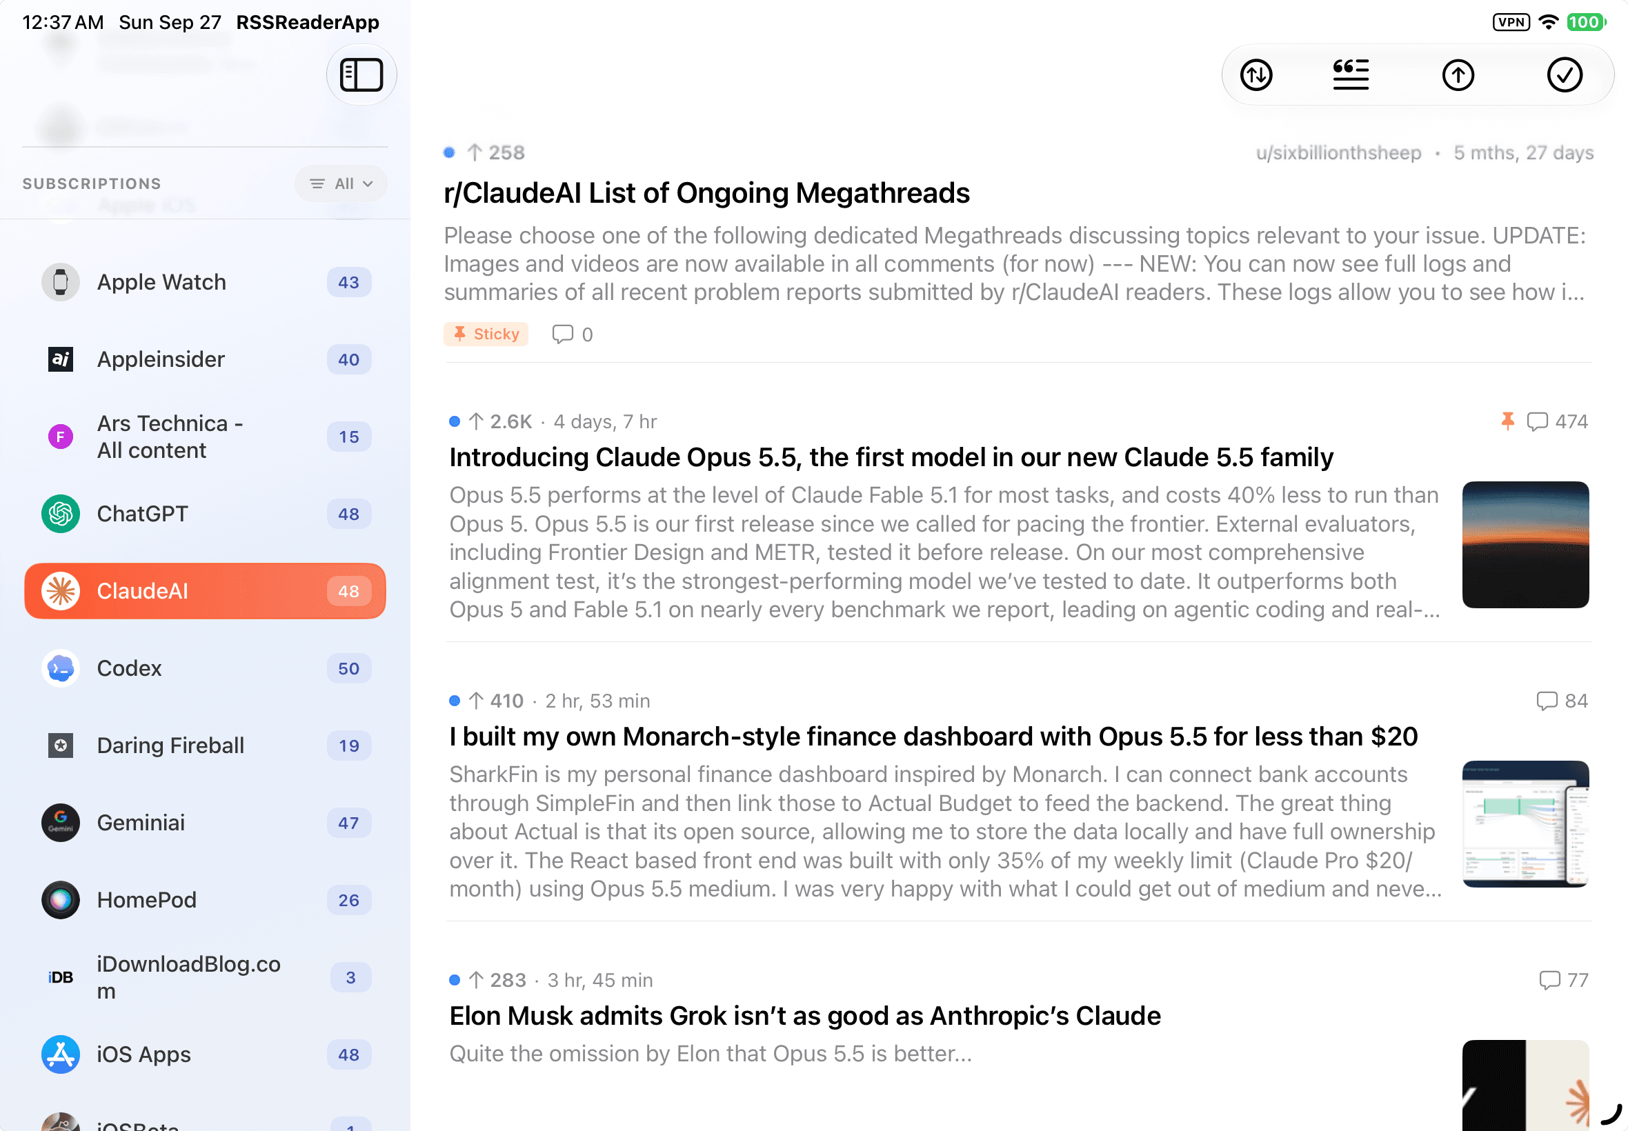Select the Apple Watch feed icon
Image resolution: width=1628 pixels, height=1131 pixels.
[x=60, y=282]
